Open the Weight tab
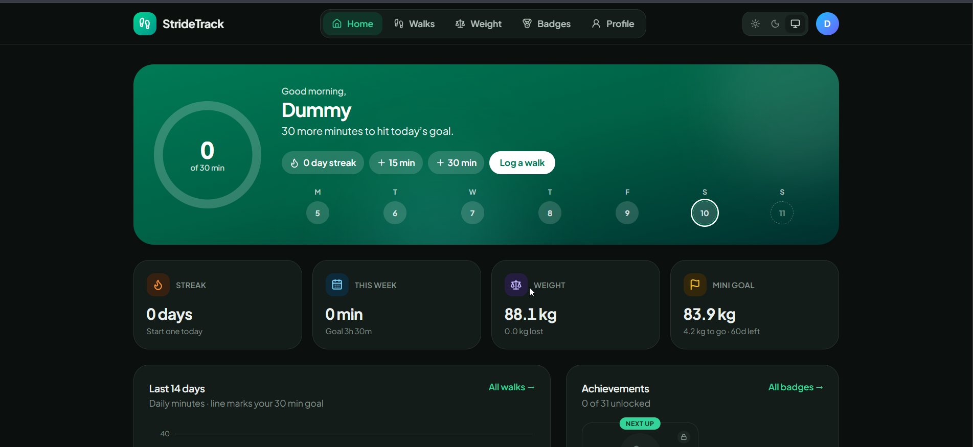The image size is (973, 447). pos(479,24)
